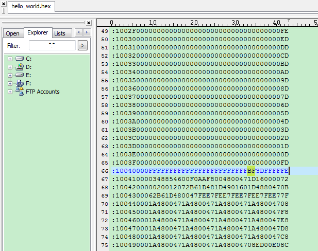Click hex line starting :10043000
The width and height of the screenshot is (318, 251).
pos(200,195)
